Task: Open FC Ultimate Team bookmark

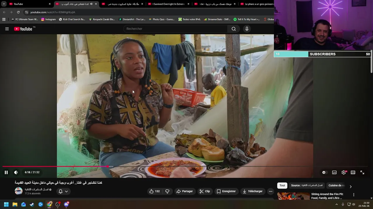Action: pos(24,19)
